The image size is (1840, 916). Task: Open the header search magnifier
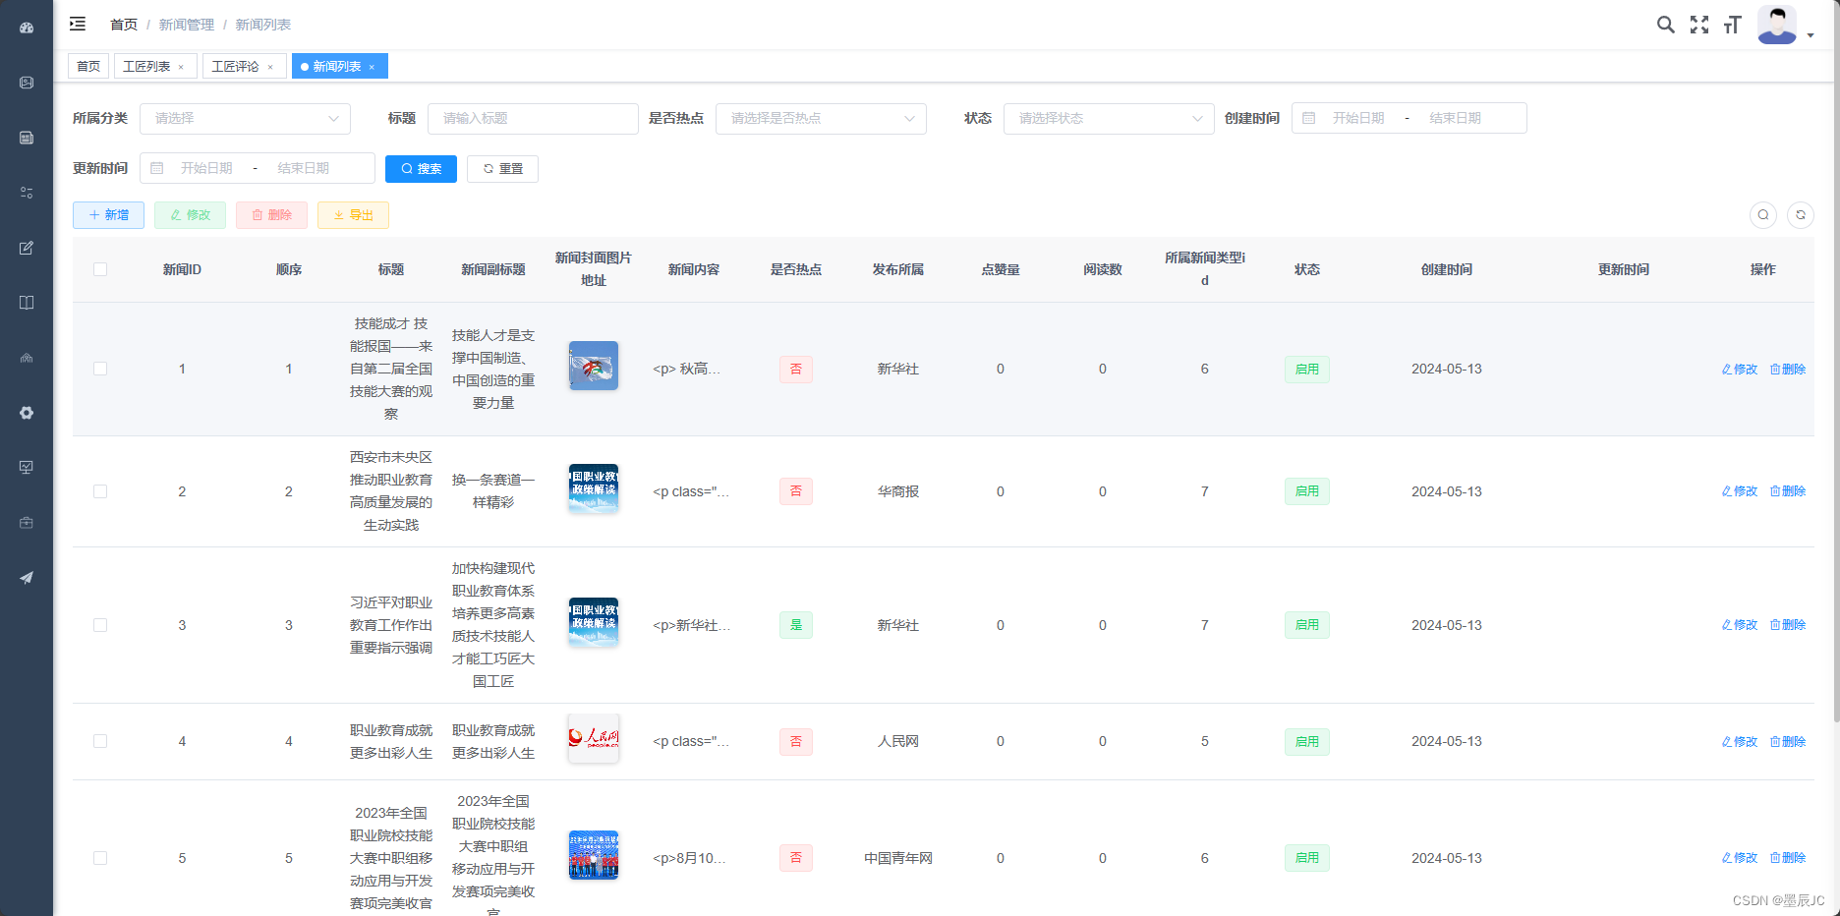1665,25
